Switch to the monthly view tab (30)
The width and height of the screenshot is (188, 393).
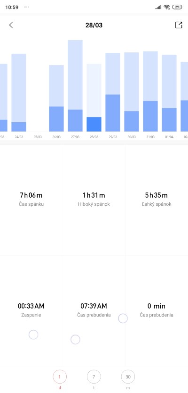click(x=128, y=376)
